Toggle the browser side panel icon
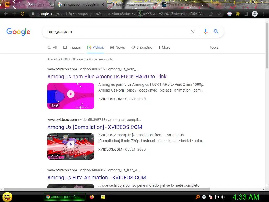The height and width of the screenshot is (202, 269). [246, 14]
